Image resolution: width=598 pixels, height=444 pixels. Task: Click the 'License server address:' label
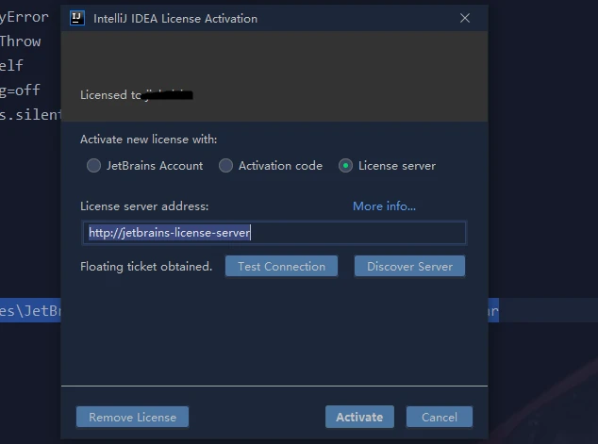(144, 206)
